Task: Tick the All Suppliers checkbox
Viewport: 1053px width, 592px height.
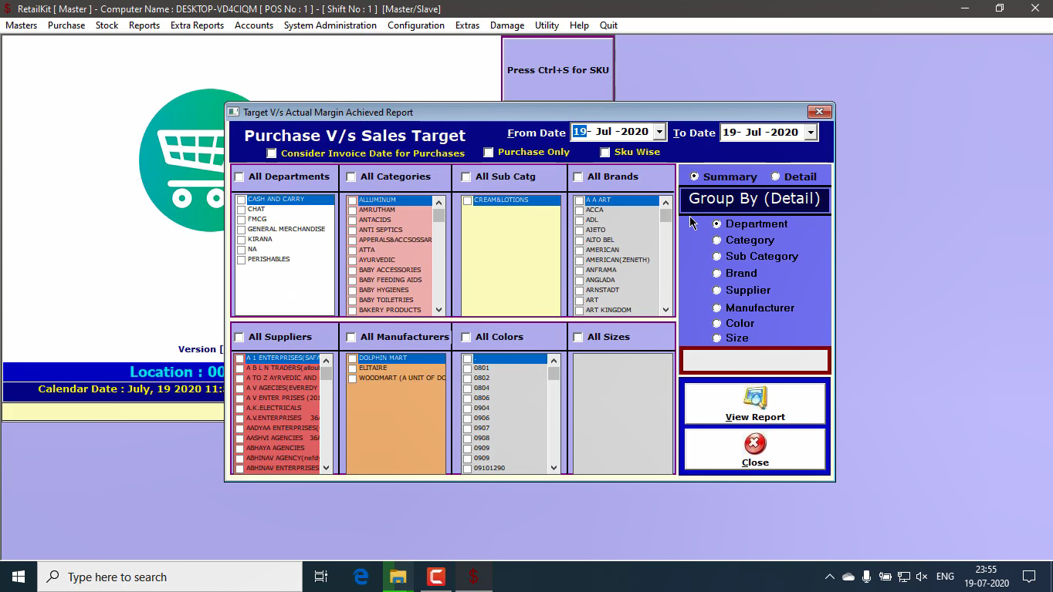Action: coord(239,337)
